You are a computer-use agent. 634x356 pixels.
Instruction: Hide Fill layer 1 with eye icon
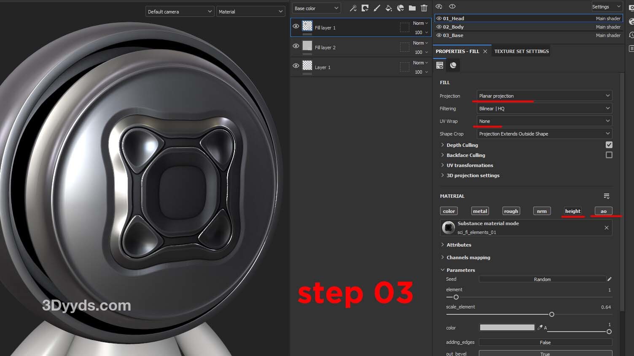(296, 26)
